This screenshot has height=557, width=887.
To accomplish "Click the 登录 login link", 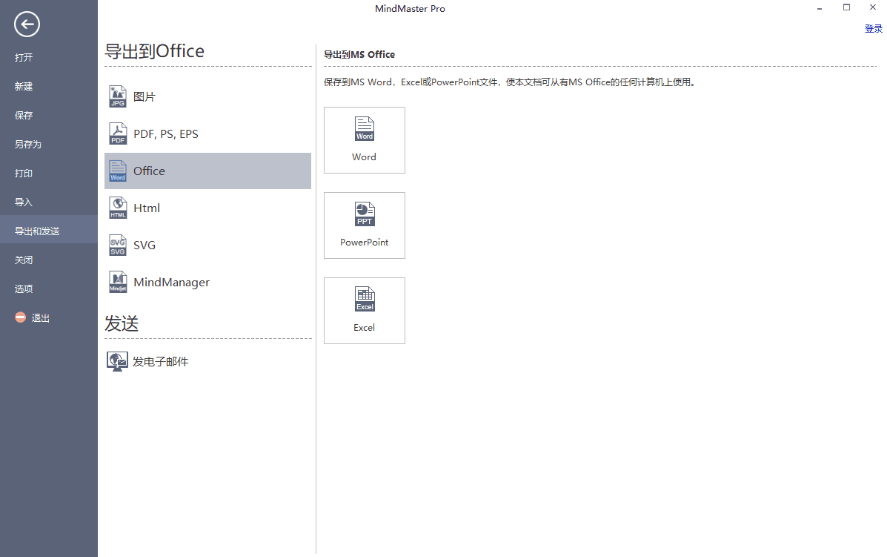I will [874, 29].
